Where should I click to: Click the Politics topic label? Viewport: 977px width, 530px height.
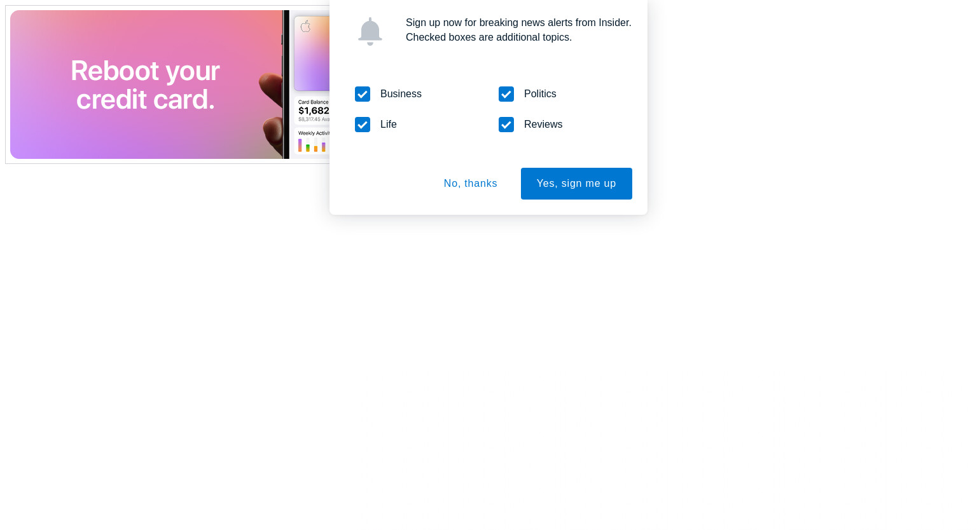(540, 94)
